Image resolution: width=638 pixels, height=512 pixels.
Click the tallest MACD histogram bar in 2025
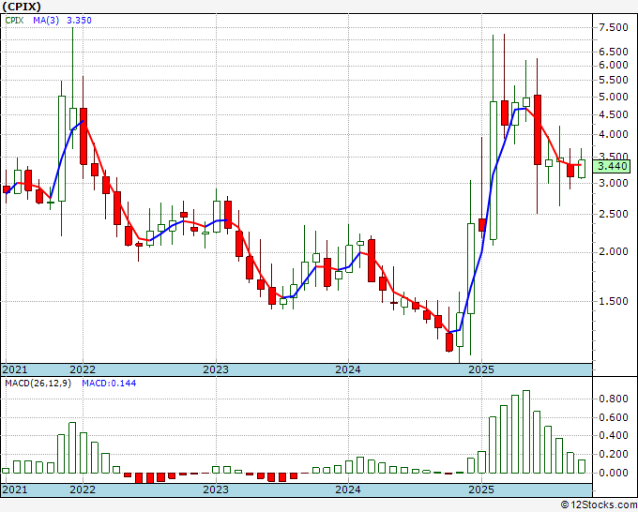click(526, 431)
